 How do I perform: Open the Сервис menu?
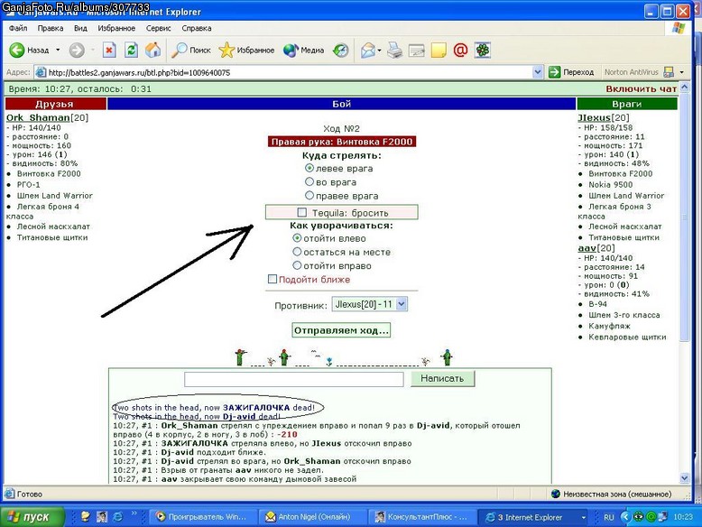pyautogui.click(x=158, y=28)
